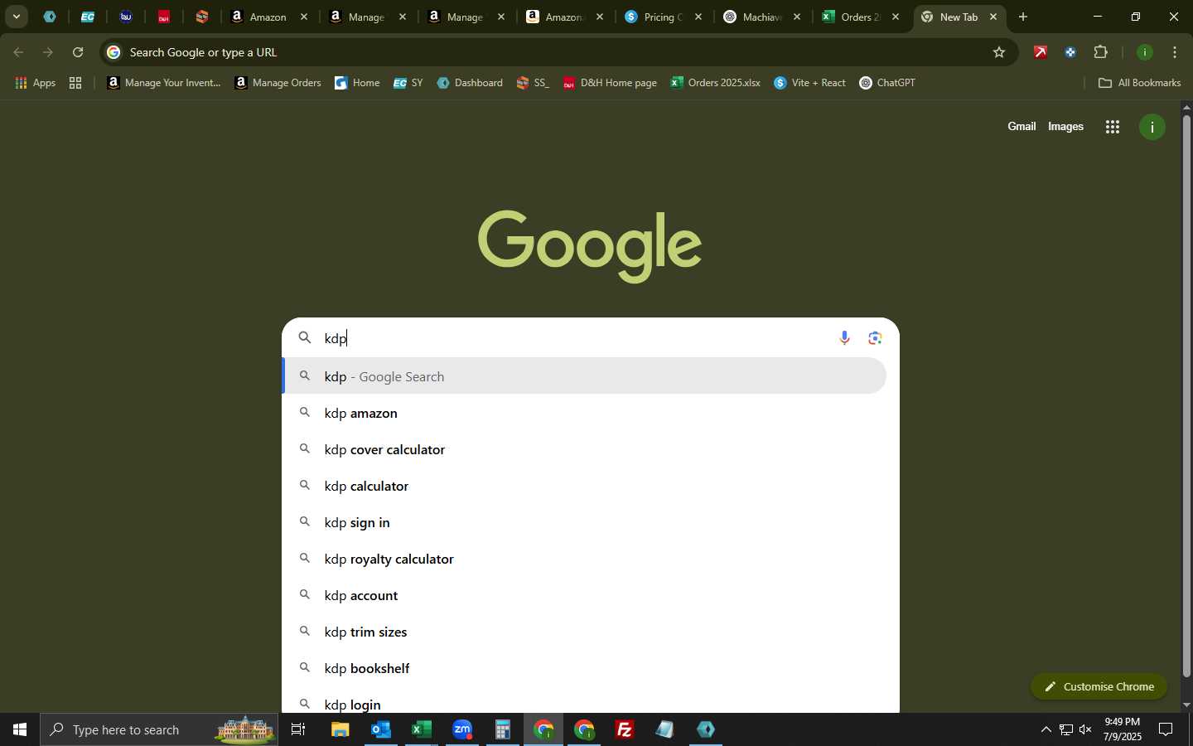This screenshot has height=746, width=1193.
Task: Open the Google apps grid
Action: [1113, 127]
